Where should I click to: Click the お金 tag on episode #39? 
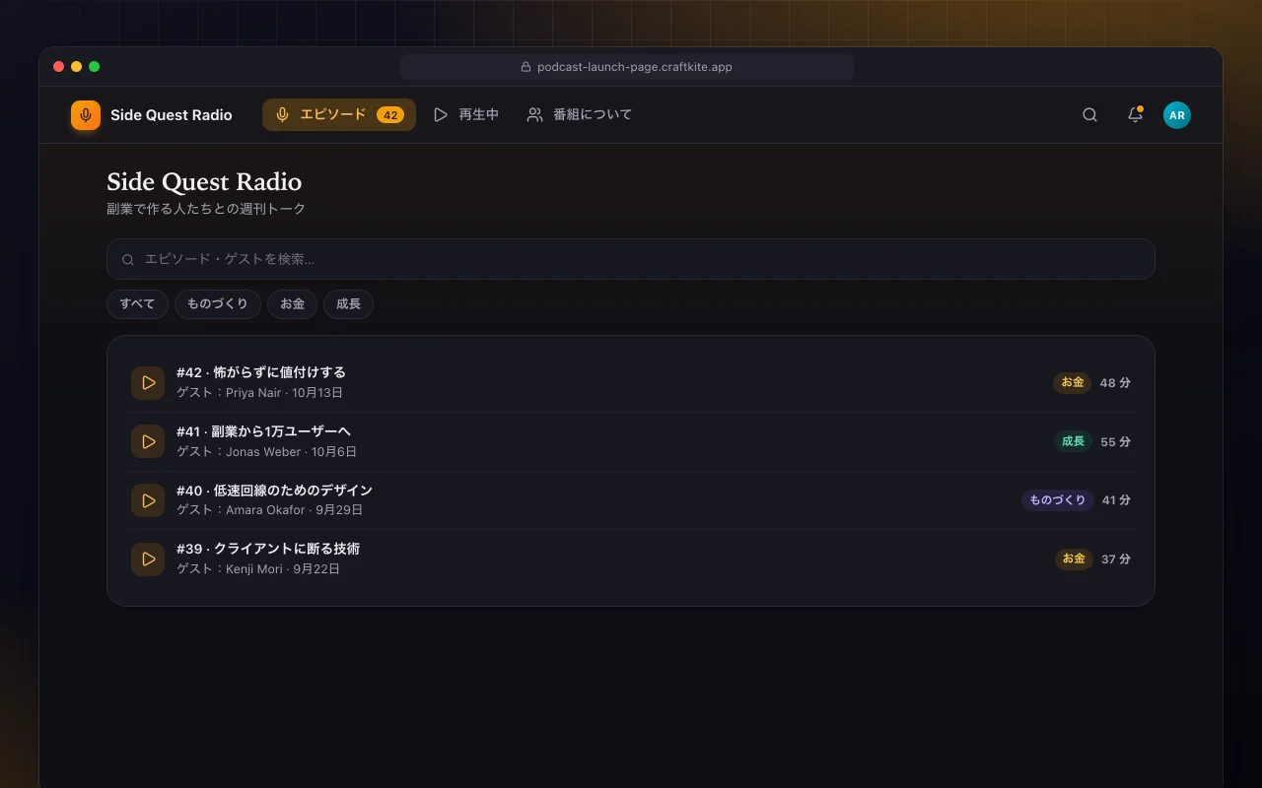[1074, 558]
